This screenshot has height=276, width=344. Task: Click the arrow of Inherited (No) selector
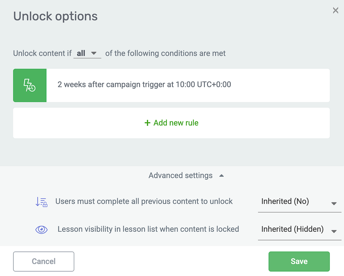click(x=334, y=204)
